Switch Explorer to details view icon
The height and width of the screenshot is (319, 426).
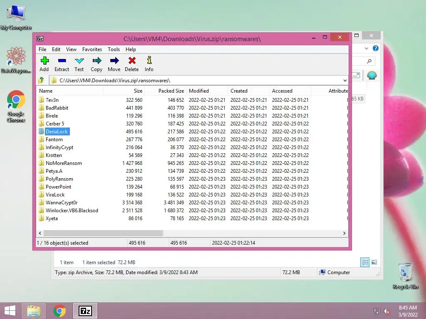[x=364, y=262]
